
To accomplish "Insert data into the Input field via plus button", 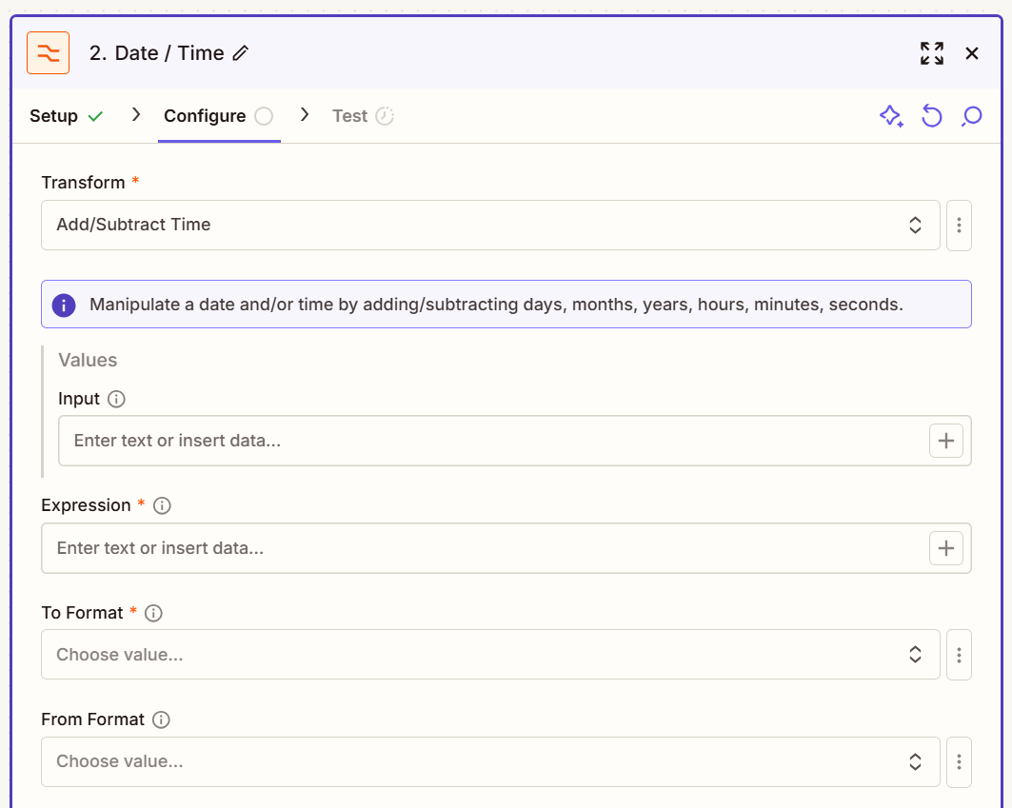I will point(946,440).
